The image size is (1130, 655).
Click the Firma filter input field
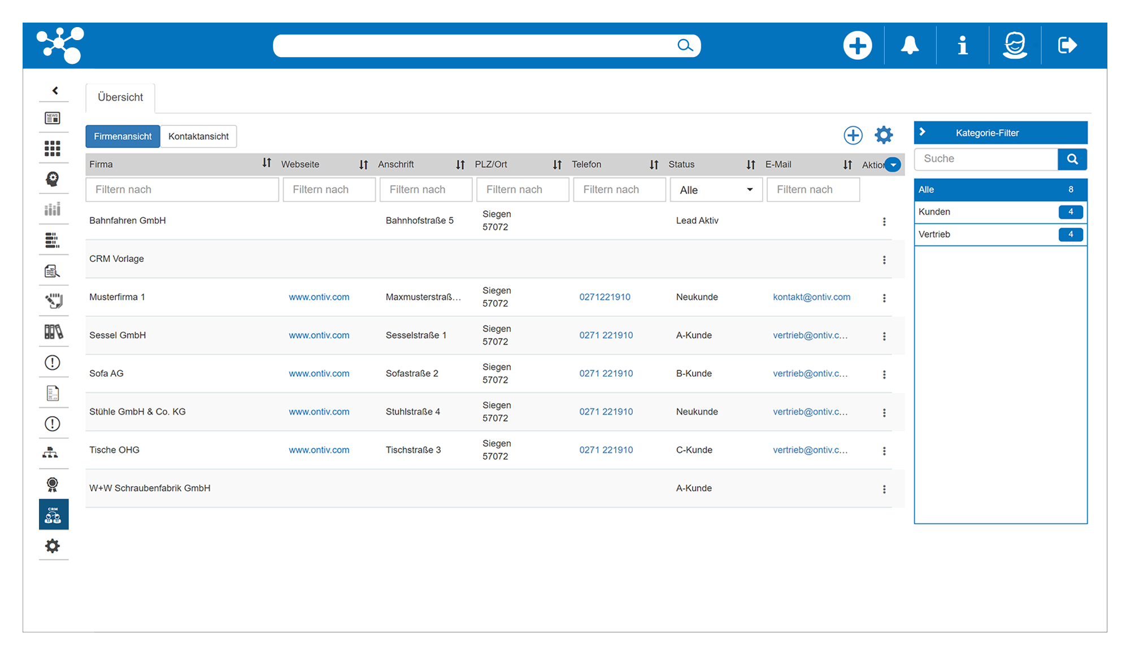click(182, 190)
